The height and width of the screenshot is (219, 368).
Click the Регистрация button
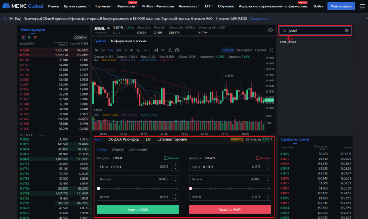(x=341, y=6)
